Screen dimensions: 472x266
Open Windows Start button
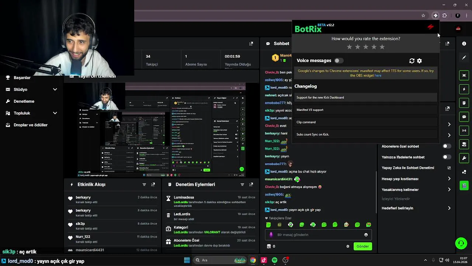(x=187, y=260)
